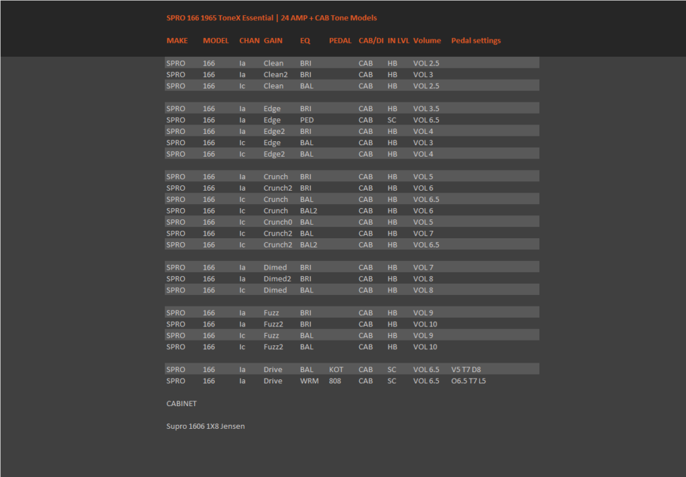
Task: Select "VOL 8" in the Dimed2 row
Action: point(423,279)
